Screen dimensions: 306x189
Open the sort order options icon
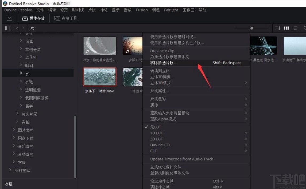tap(278, 28)
